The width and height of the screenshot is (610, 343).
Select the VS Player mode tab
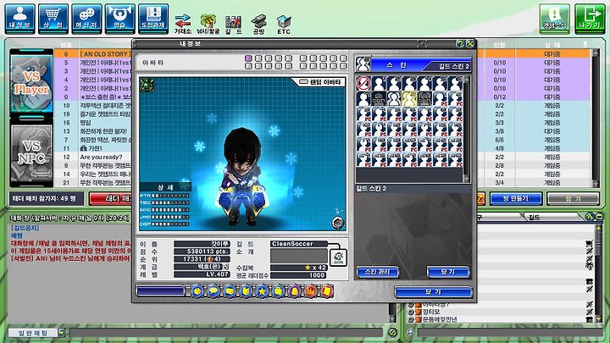(x=31, y=83)
